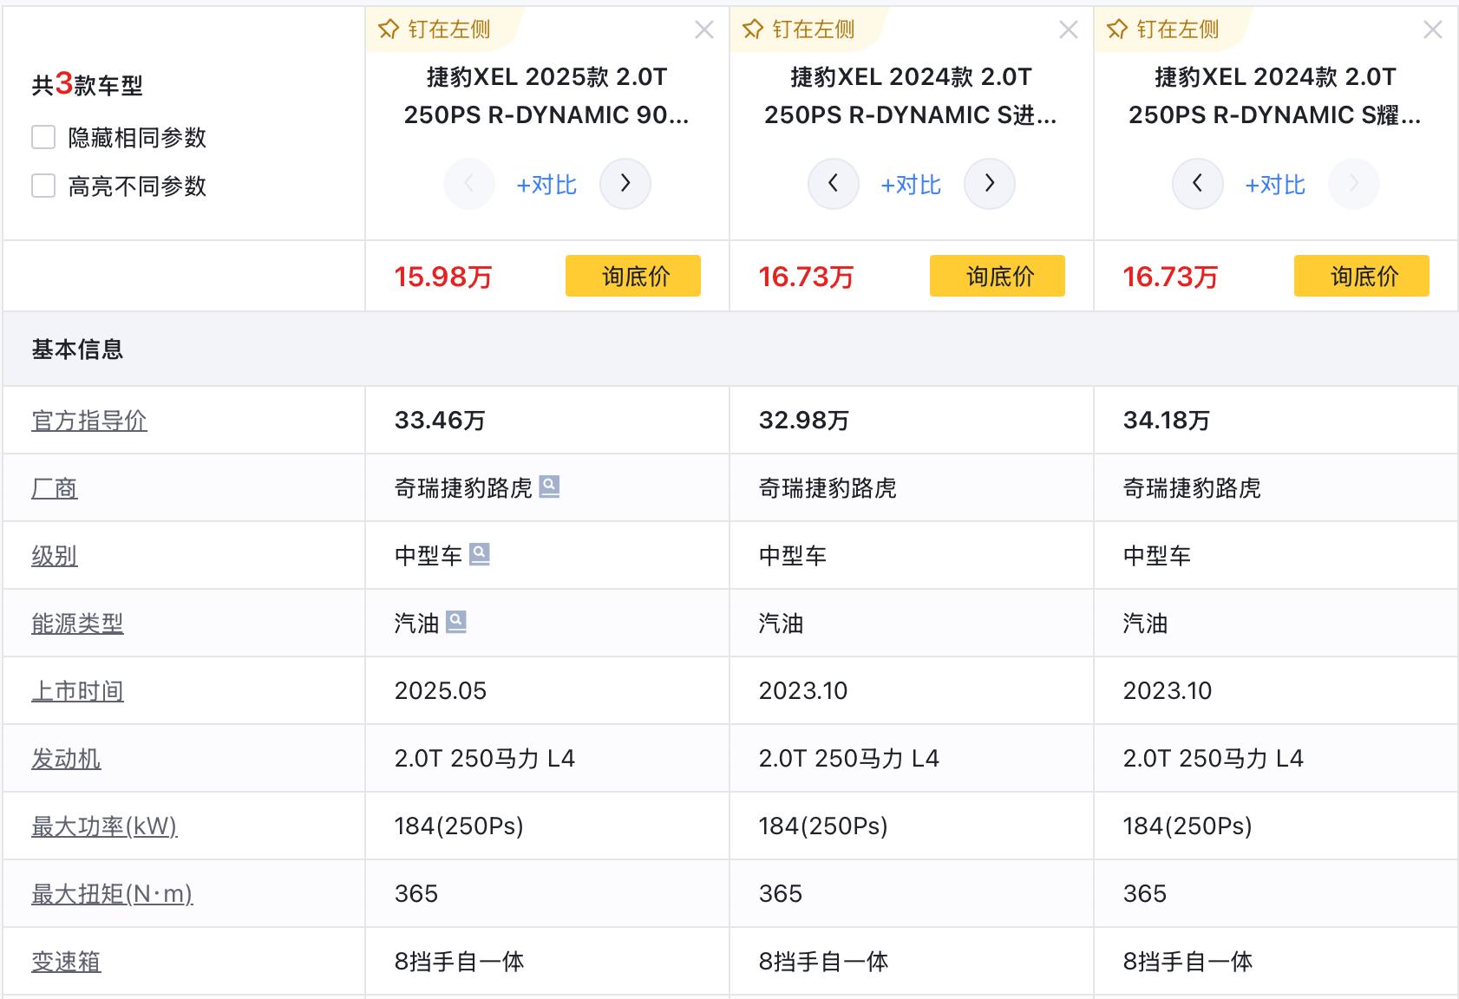Click the 变速箱 parameter label link
This screenshot has width=1459, height=999.
pos(66,962)
